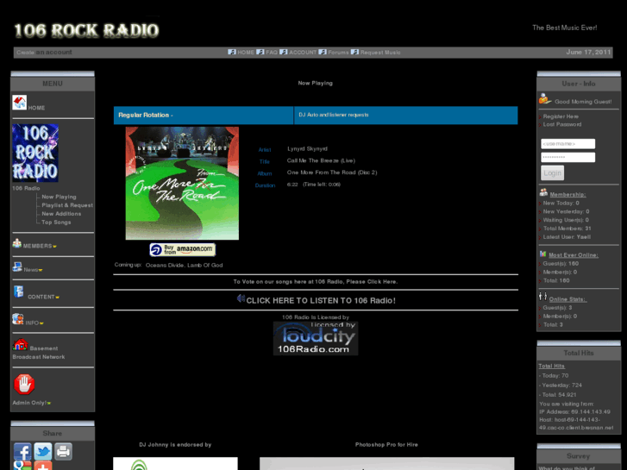Click the printer icon in Share panel
Screen dimensions: 627x470
point(63,451)
